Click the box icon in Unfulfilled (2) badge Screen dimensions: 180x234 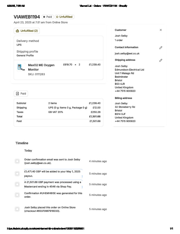17,31
